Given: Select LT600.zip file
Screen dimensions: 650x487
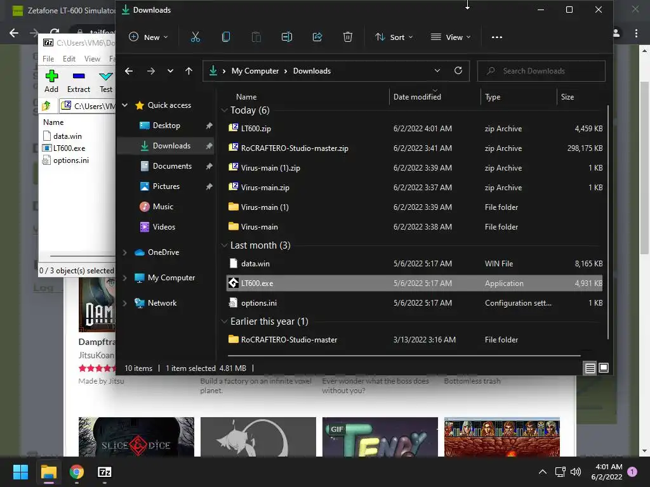Looking at the screenshot, I should (415, 129).
